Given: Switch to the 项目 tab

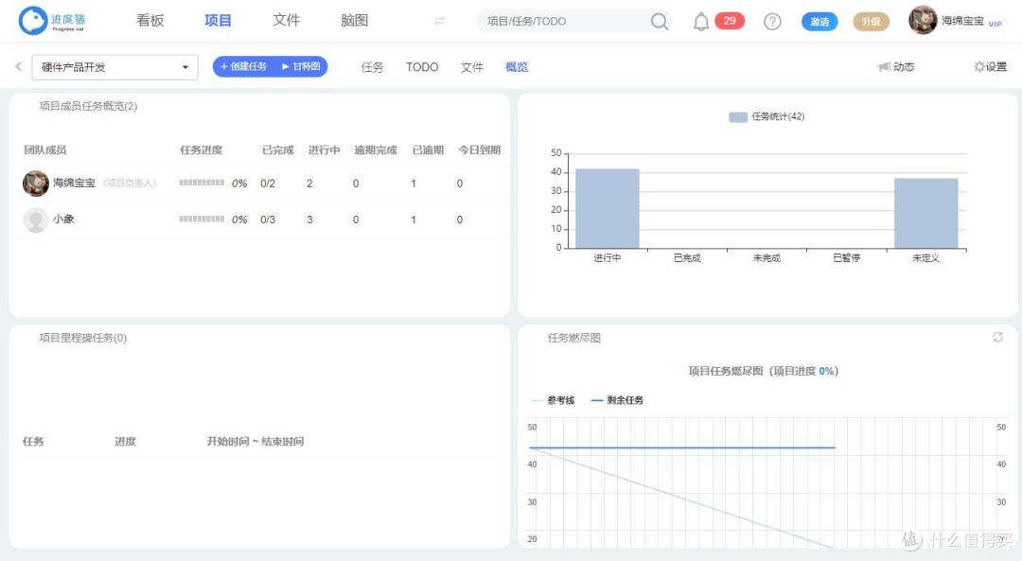Looking at the screenshot, I should pos(218,20).
